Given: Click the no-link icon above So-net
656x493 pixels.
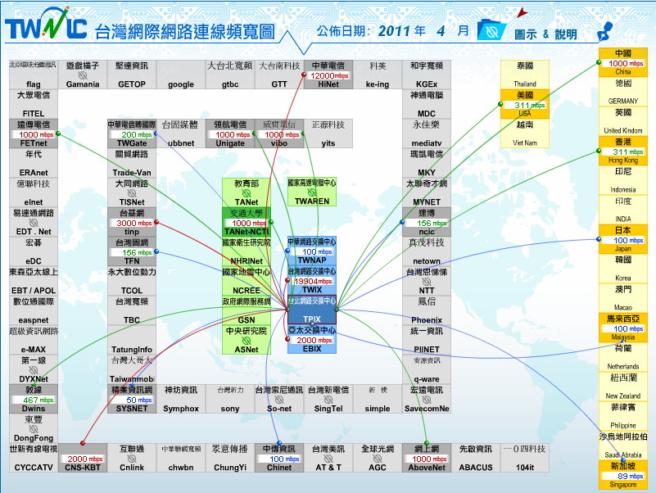Looking at the screenshot, I should (x=279, y=400).
